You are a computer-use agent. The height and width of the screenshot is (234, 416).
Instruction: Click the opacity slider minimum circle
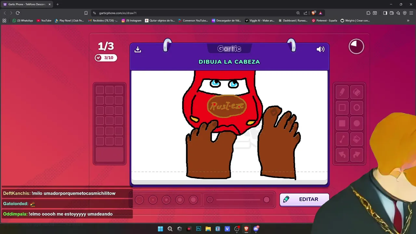click(210, 200)
